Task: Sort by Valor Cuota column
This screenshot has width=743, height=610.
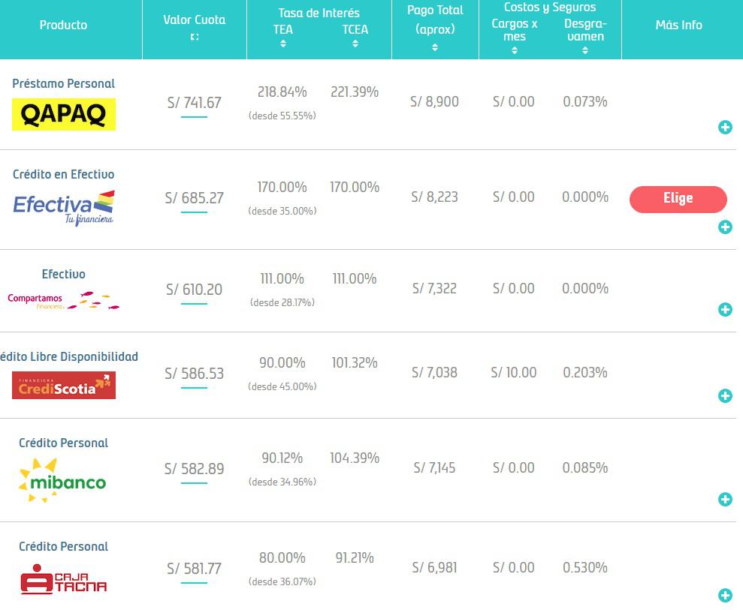Action: pos(195,37)
